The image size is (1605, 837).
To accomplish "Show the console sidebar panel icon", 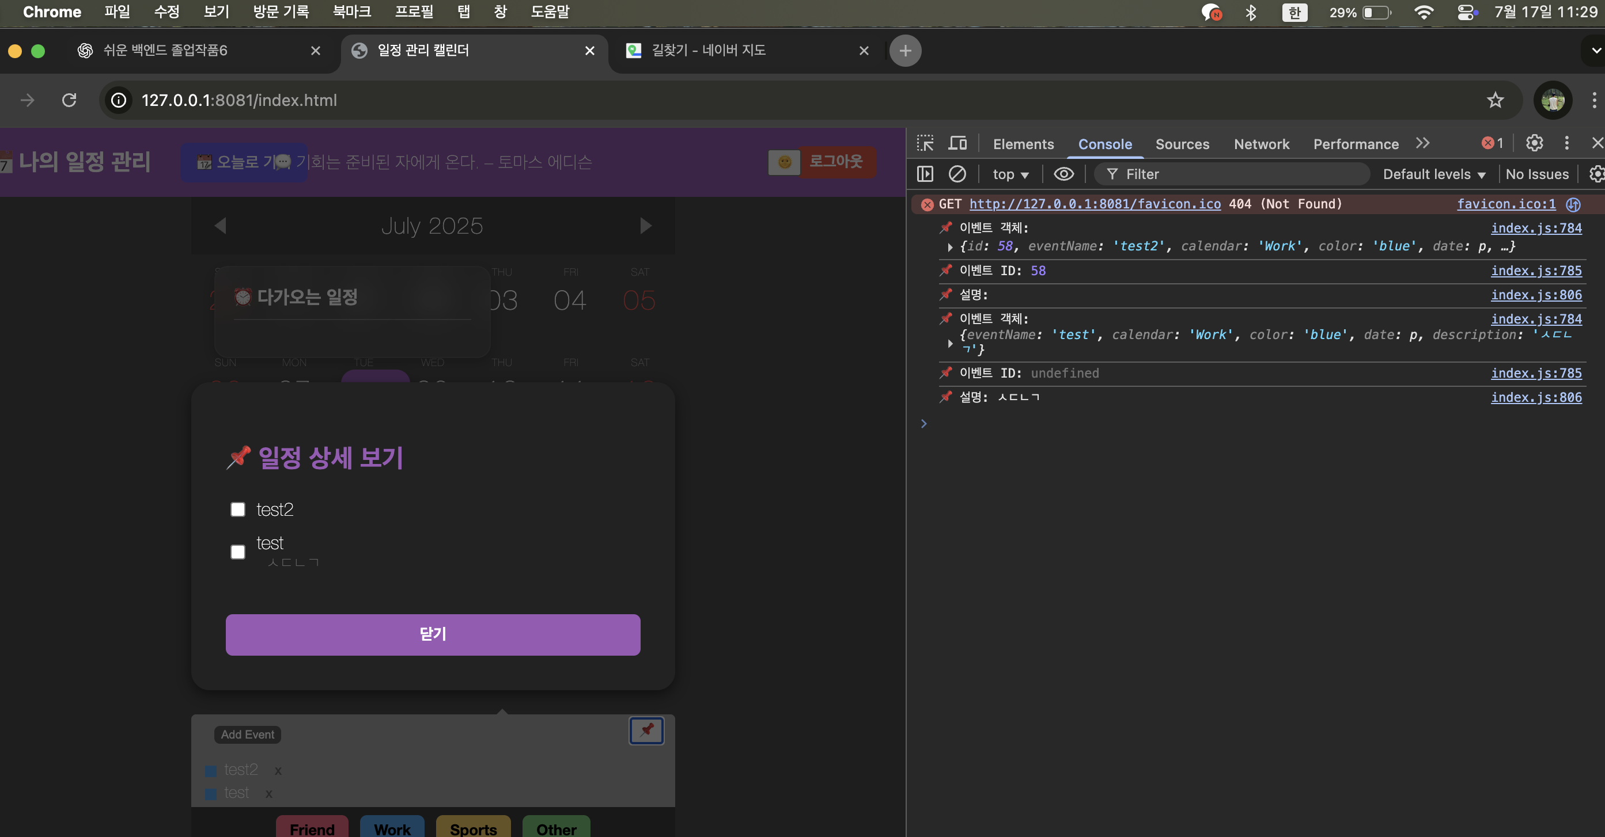I will [925, 174].
